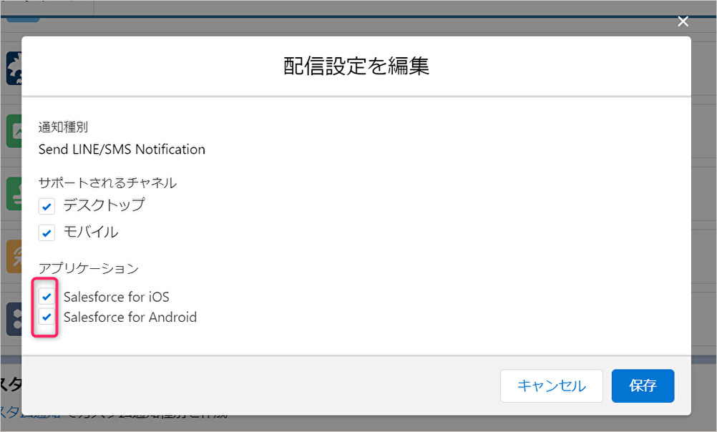Click the デスクトップ label text
Viewport: 717px width, 432px height.
tap(104, 205)
